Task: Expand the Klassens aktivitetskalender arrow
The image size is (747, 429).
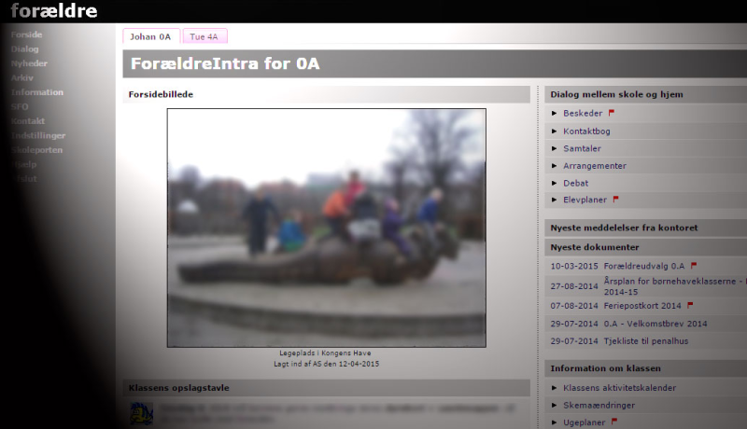Action: pos(555,388)
